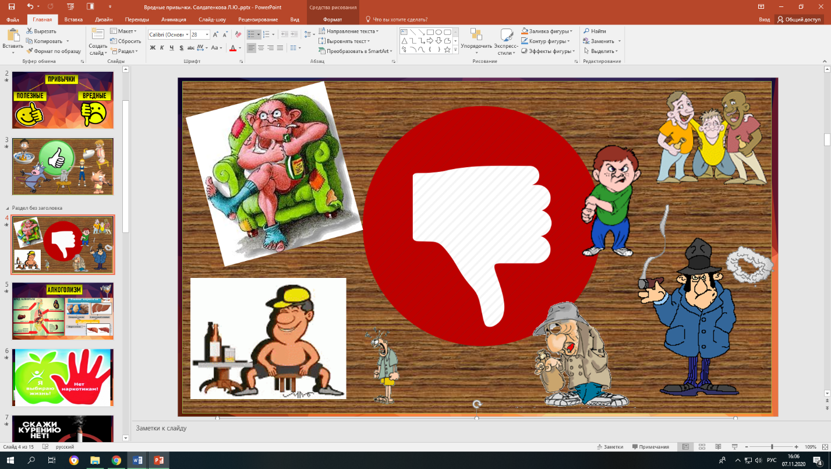Open Экспресс-стили quick styles gallery
The width and height of the screenshot is (831, 469).
point(506,41)
